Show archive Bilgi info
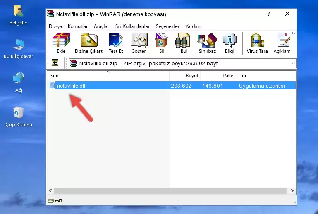318x214 pixels. [x=230, y=43]
